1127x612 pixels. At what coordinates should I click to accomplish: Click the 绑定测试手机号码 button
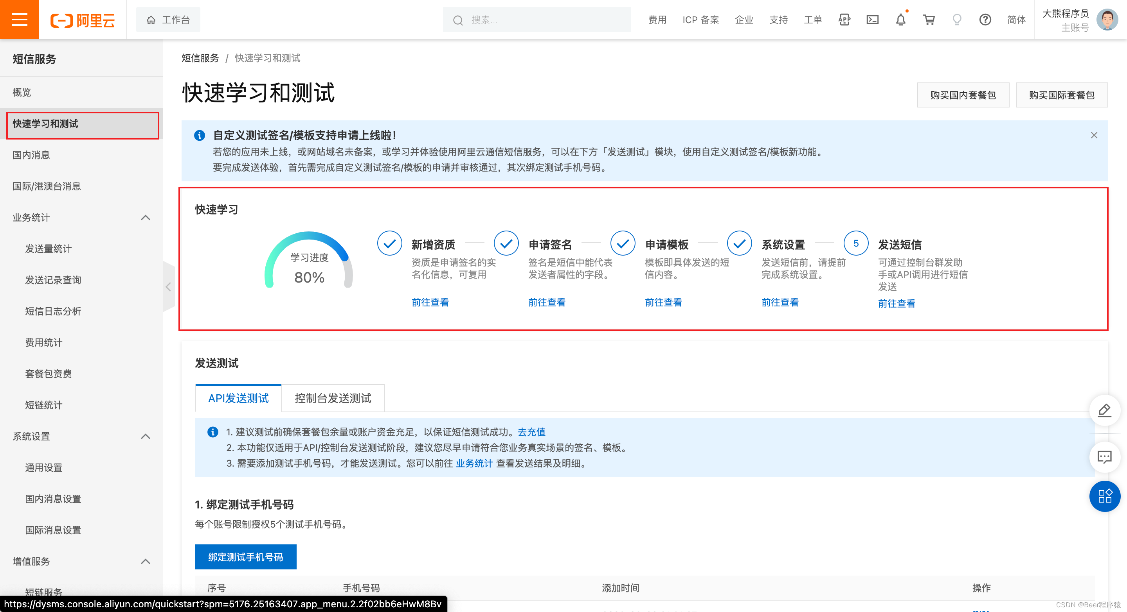tap(245, 557)
